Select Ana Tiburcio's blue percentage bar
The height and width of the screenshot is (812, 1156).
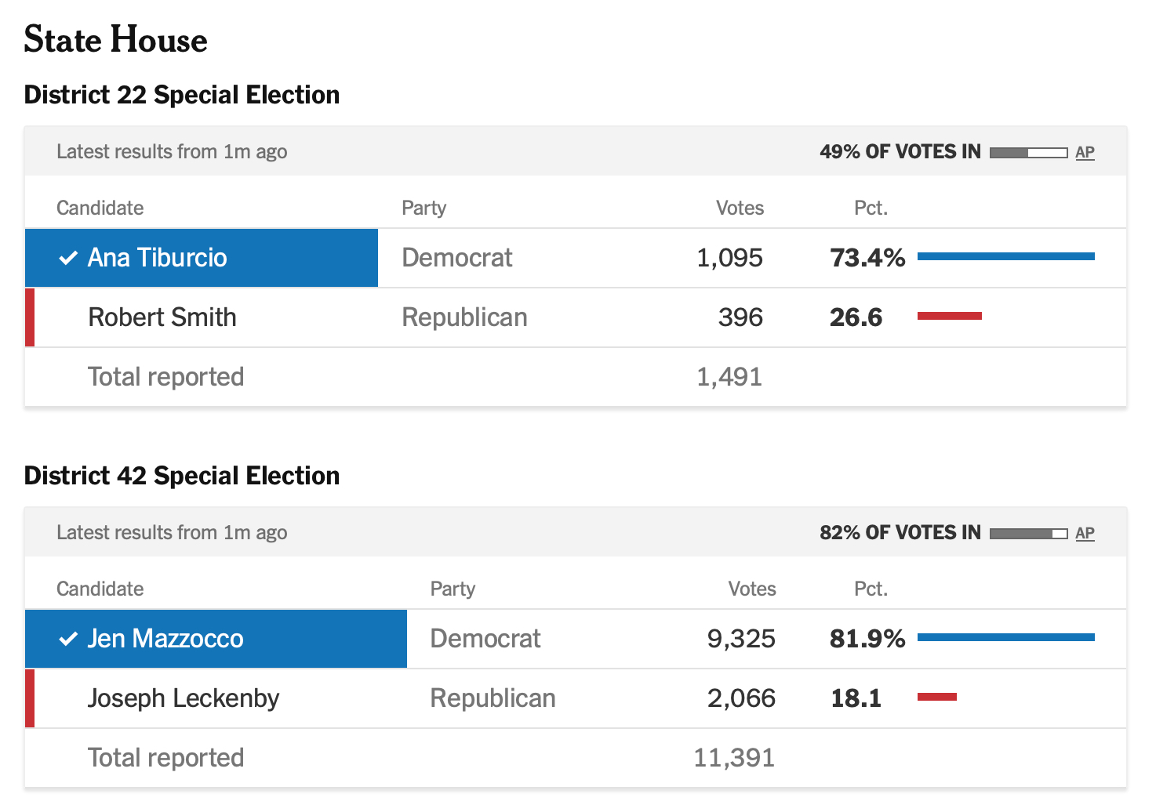coord(1005,256)
